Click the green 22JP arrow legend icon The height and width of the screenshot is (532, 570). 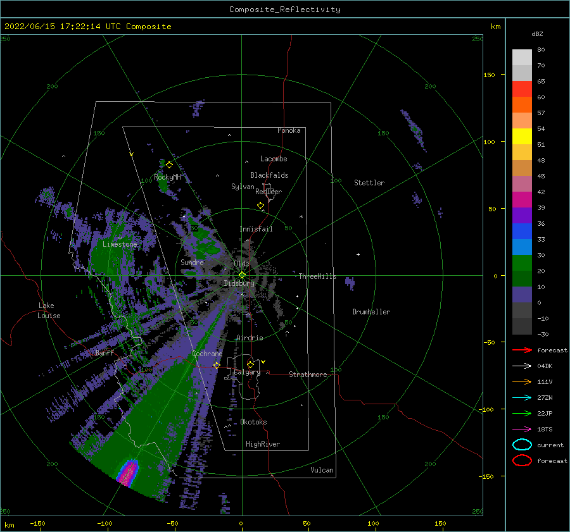click(522, 413)
